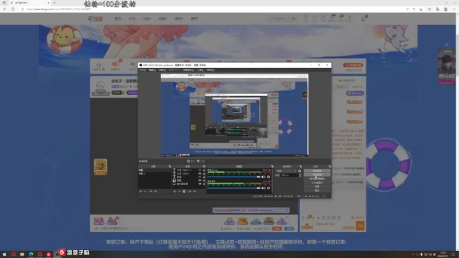Open Edge browser from taskbar
Viewport: 459px width, 258px height.
point(31,255)
